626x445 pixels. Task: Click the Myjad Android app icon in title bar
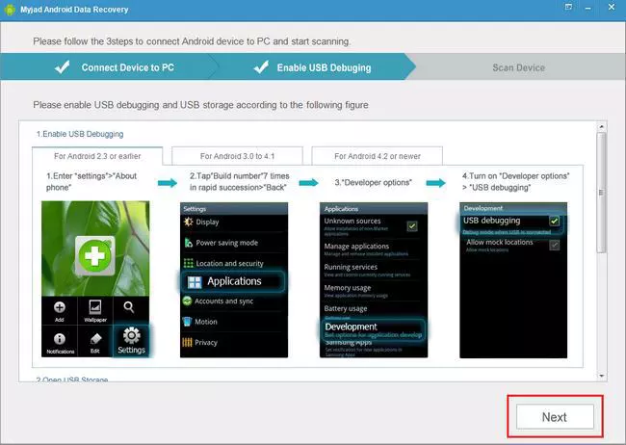click(x=10, y=10)
